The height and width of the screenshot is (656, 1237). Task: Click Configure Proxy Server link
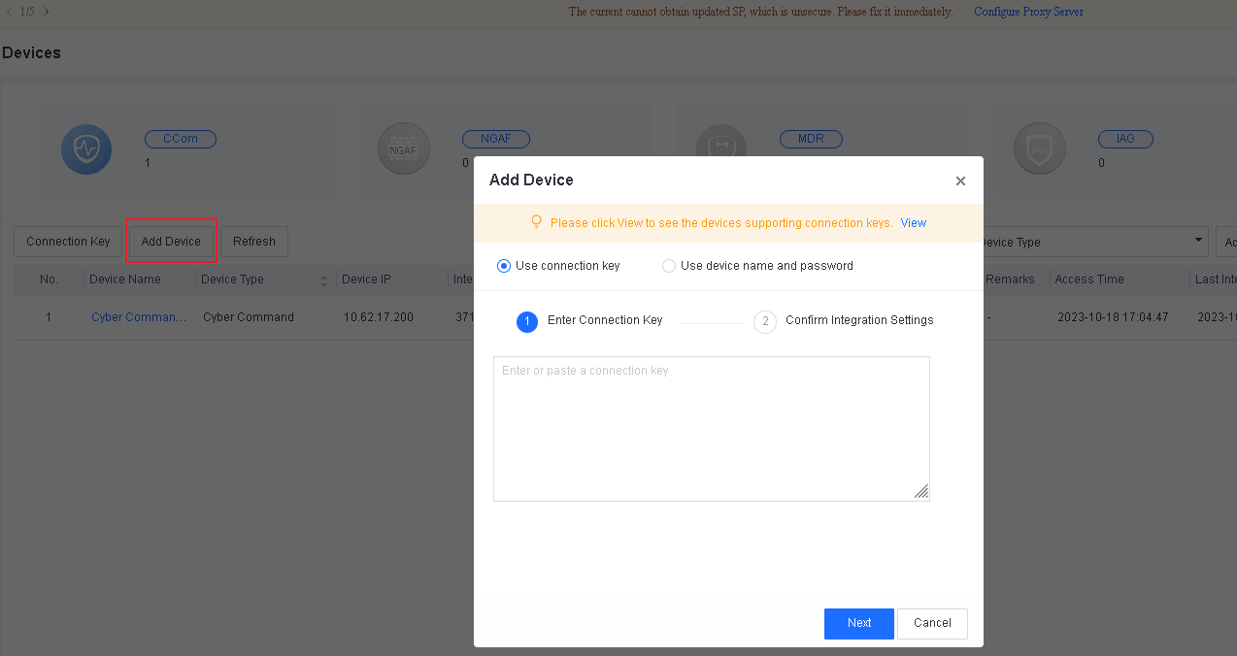coord(1028,12)
